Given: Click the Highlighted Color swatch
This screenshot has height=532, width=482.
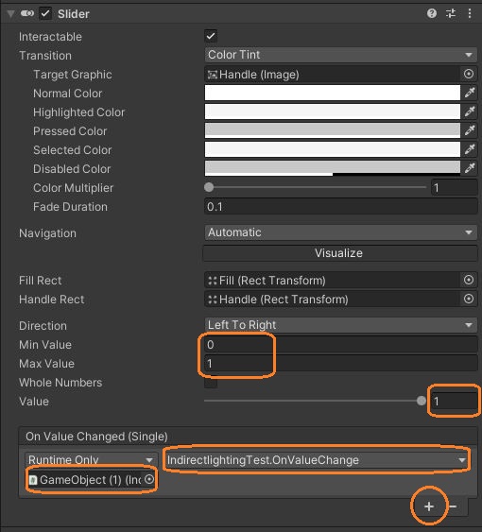Looking at the screenshot, I should [x=333, y=112].
